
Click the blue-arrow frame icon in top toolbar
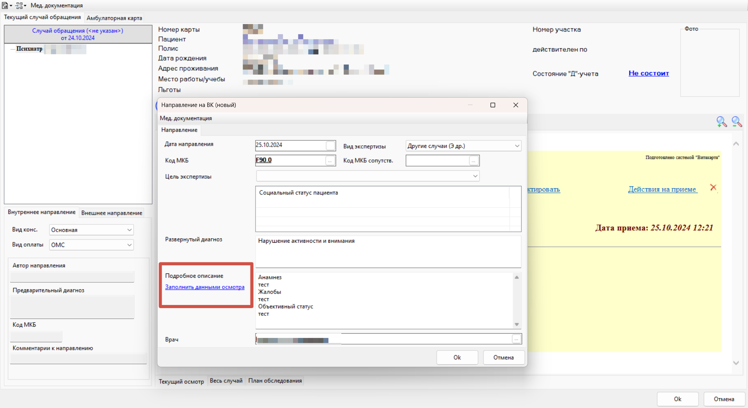tap(19, 5)
